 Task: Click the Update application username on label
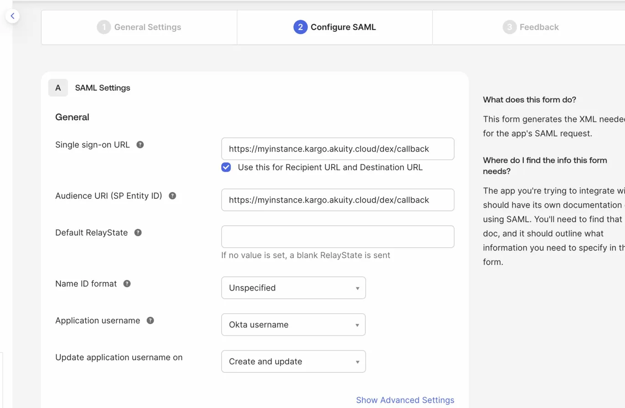(119, 357)
